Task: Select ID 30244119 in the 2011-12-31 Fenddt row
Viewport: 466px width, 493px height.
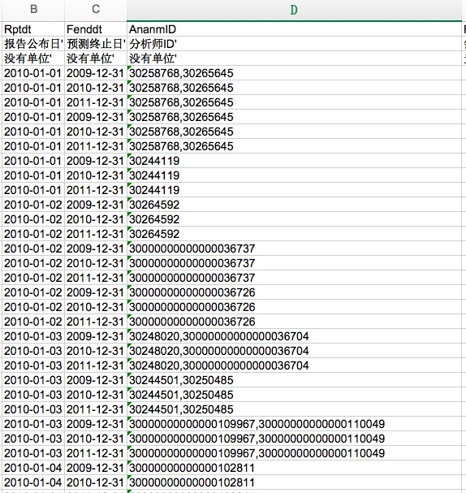Action: [x=294, y=190]
